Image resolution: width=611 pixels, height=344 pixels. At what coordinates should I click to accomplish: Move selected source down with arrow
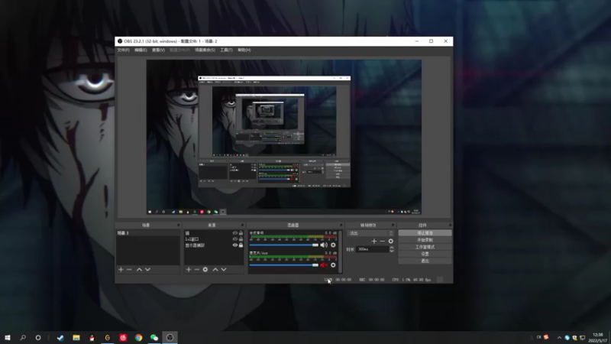pos(224,269)
